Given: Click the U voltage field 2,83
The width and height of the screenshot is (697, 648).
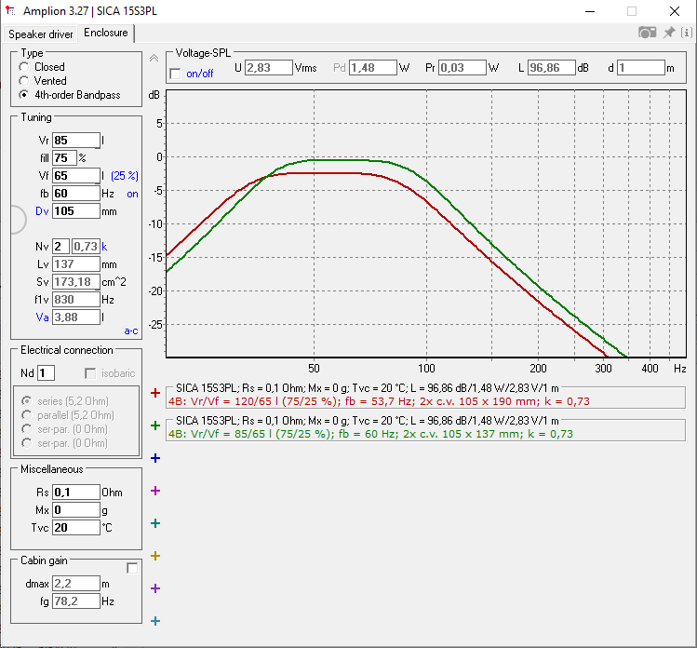Looking at the screenshot, I should coord(269,68).
